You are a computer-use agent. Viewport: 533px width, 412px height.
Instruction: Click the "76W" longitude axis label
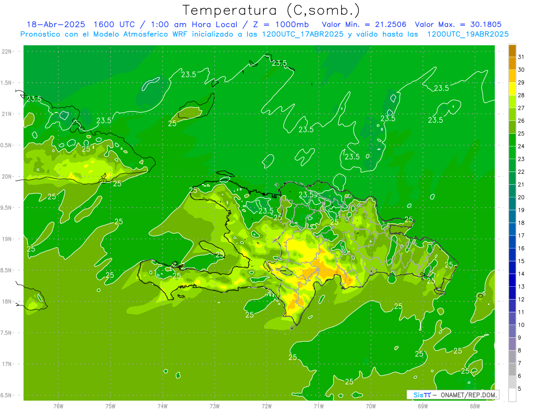[x=58, y=406]
